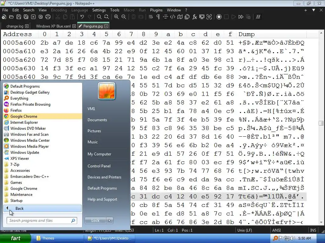Expand the Startup folder in Start menu
This screenshot has height=243, width=325.
(x=43, y=200)
